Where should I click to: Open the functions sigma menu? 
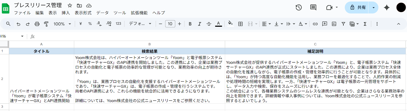click(365, 24)
